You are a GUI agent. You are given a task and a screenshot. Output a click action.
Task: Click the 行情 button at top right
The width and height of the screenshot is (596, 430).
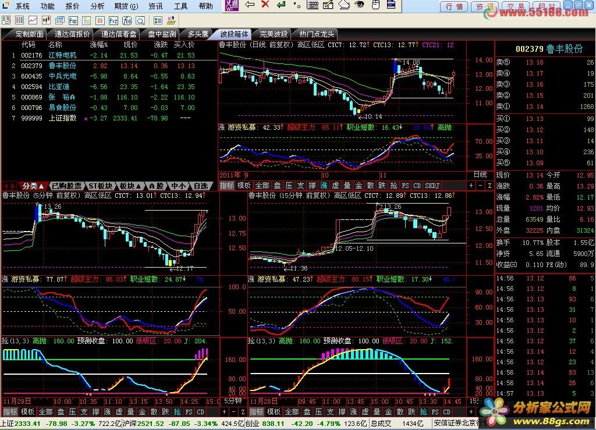(454, 7)
